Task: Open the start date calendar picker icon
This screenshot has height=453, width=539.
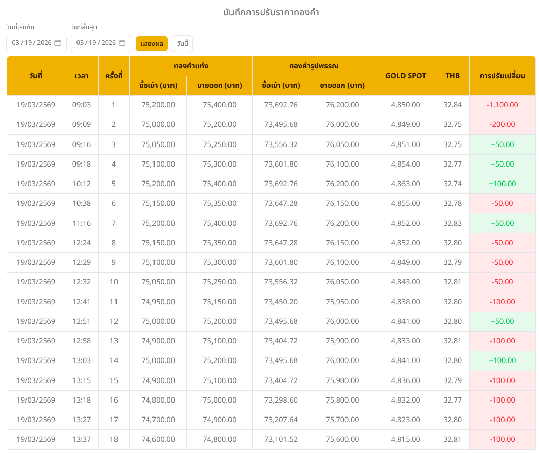Action: [x=58, y=43]
